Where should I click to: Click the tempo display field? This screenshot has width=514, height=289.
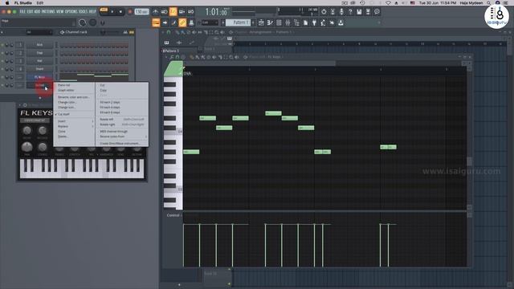[142, 12]
